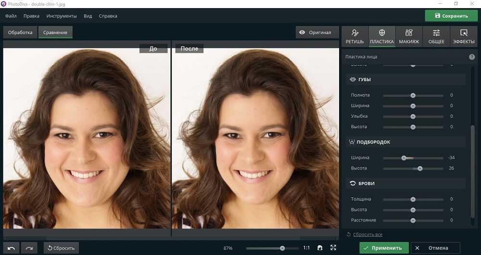Switch to the Обработка tab
The height and width of the screenshot is (255, 481).
[x=20, y=33]
